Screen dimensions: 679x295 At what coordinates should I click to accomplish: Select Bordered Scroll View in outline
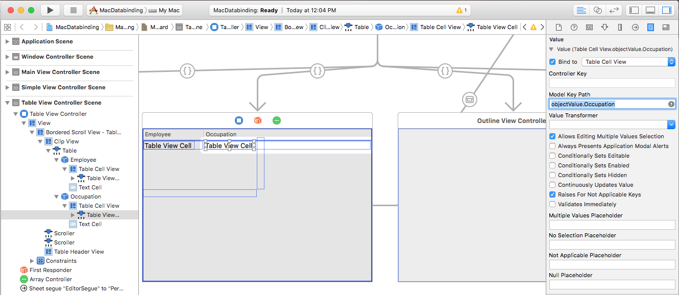pos(79,132)
